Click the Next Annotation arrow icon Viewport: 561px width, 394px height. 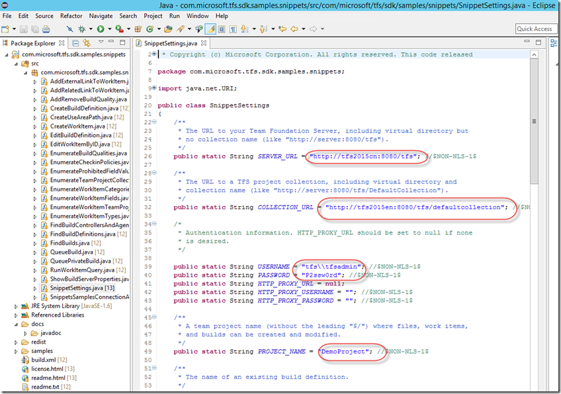[x=245, y=29]
